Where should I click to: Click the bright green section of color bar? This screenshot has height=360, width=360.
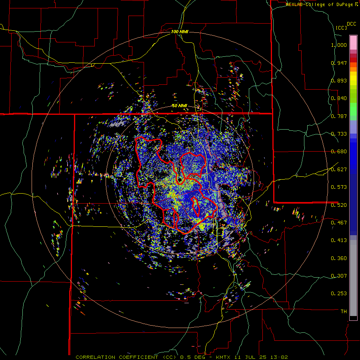coord(353,109)
